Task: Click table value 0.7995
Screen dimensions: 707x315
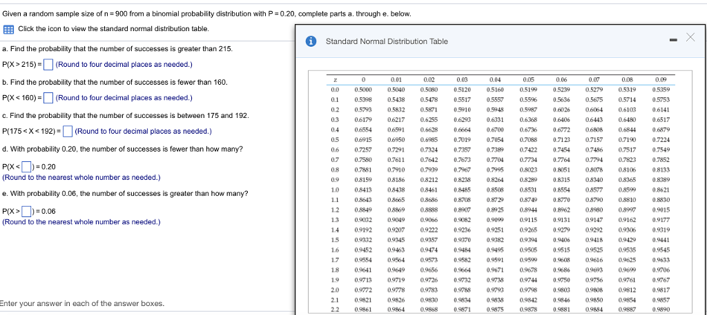Action: coord(495,170)
